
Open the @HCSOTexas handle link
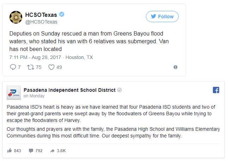41,22
